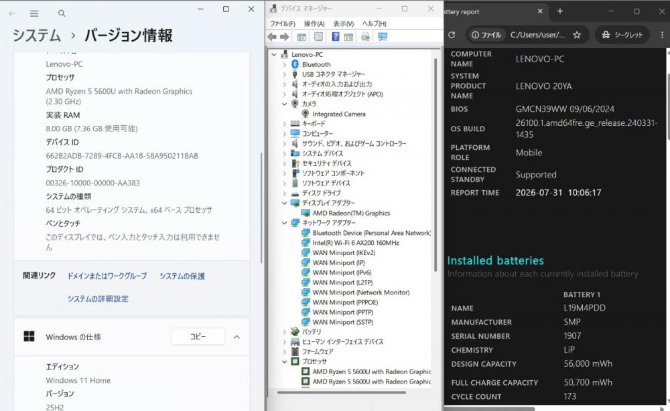The width and height of the screenshot is (670, 411).
Task: Select the first AMD Ryzen 5 5600U processor entry
Action: click(x=371, y=372)
